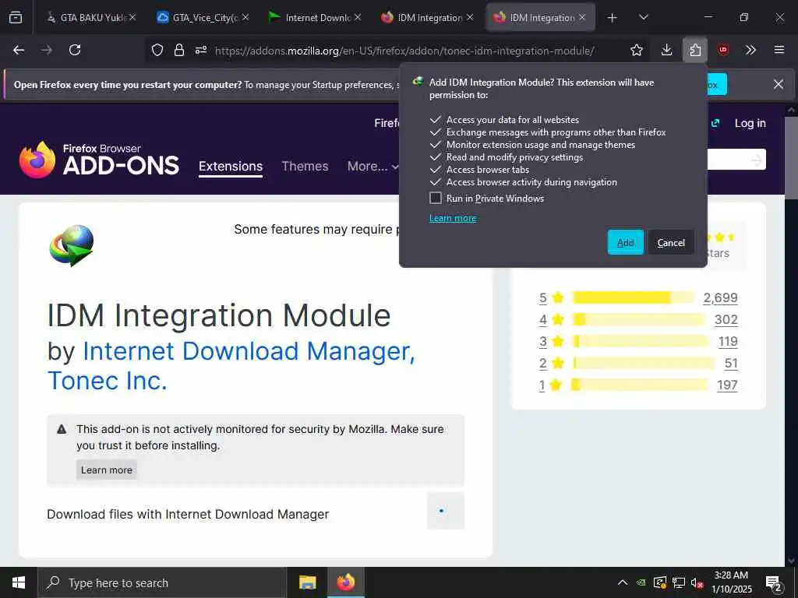The image size is (798, 598).
Task: Bookmark this page with the star
Action: pyautogui.click(x=636, y=50)
